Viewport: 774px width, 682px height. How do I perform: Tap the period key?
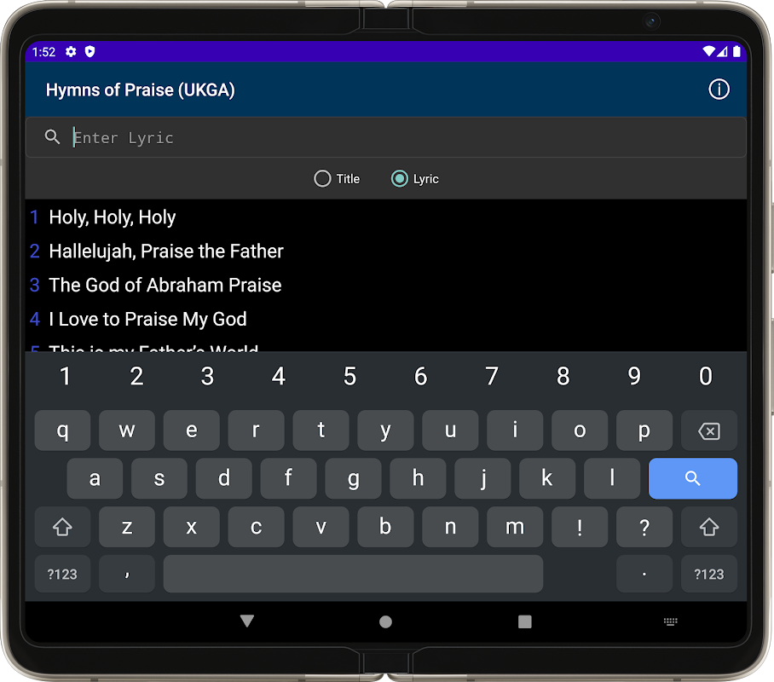coord(644,574)
